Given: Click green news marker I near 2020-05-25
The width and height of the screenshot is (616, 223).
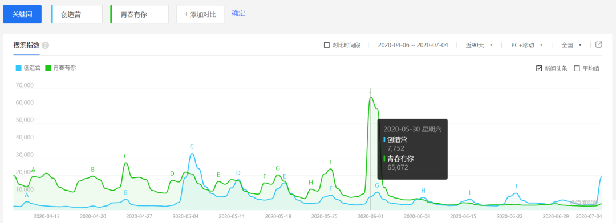Looking at the screenshot, I should (x=331, y=162).
